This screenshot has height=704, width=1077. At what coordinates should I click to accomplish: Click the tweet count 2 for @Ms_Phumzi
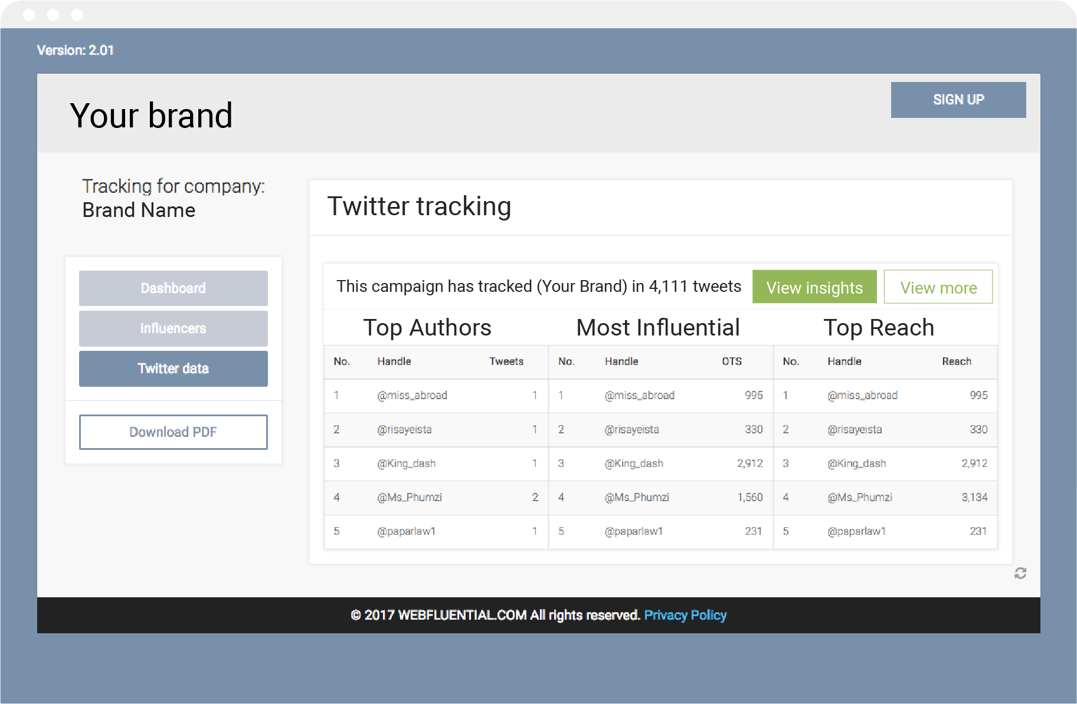(x=535, y=497)
